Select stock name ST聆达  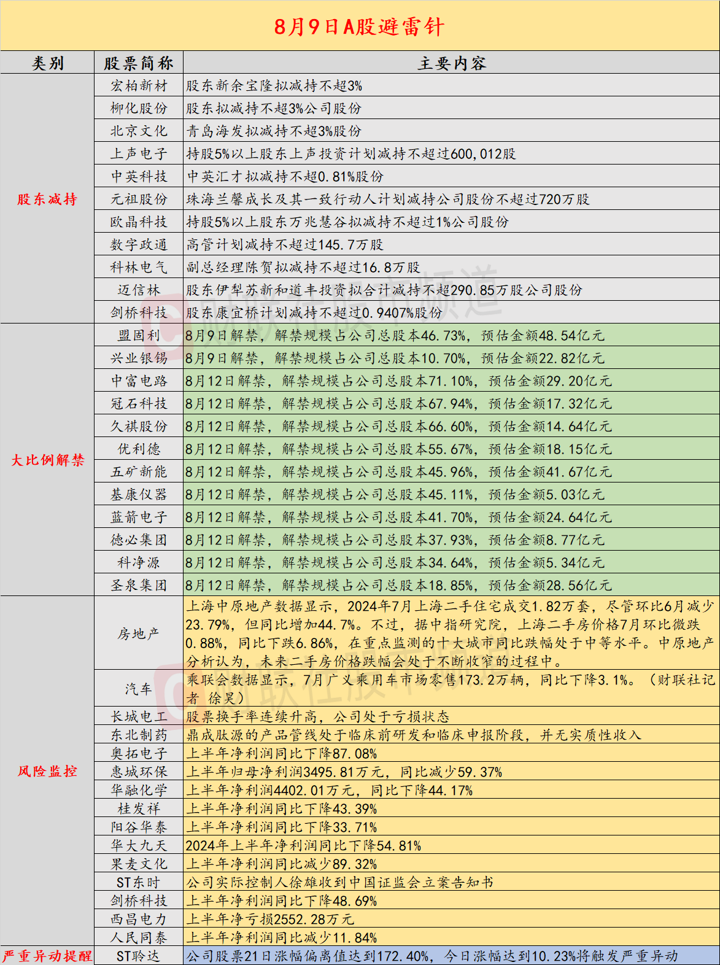click(x=139, y=956)
